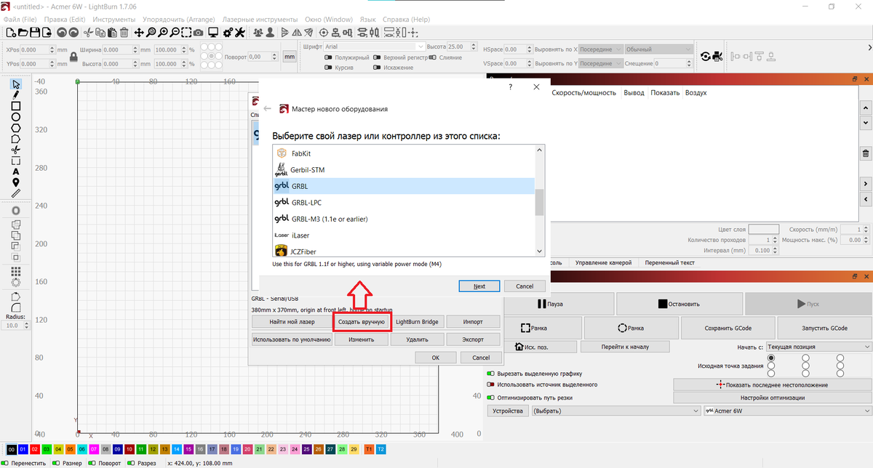
Task: Click Создать вручную button
Action: (362, 320)
